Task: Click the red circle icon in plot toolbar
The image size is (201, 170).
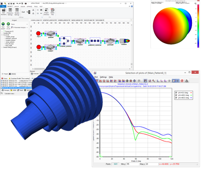Action: click(x=131, y=81)
